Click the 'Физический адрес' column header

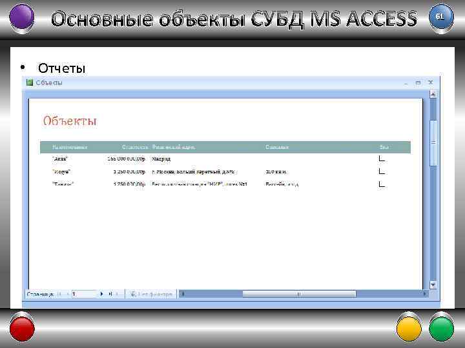pos(174,147)
